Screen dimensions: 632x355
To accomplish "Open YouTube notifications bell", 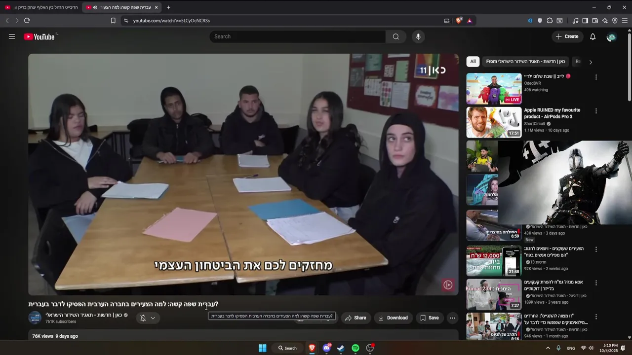I will (592, 36).
